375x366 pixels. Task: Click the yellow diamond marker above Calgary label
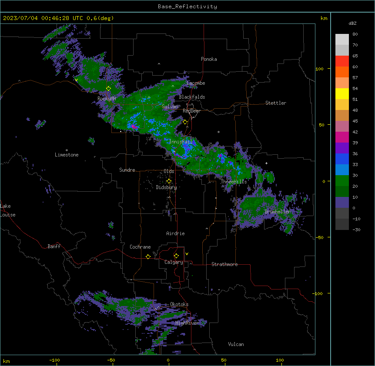(x=176, y=256)
